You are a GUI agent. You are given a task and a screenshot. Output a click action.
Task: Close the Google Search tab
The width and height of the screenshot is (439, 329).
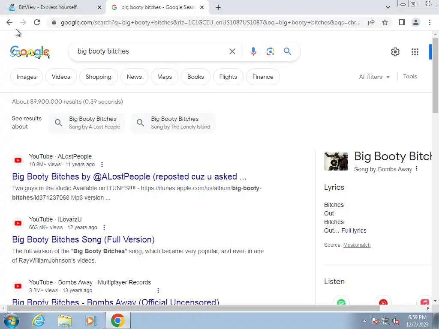pos(202,8)
